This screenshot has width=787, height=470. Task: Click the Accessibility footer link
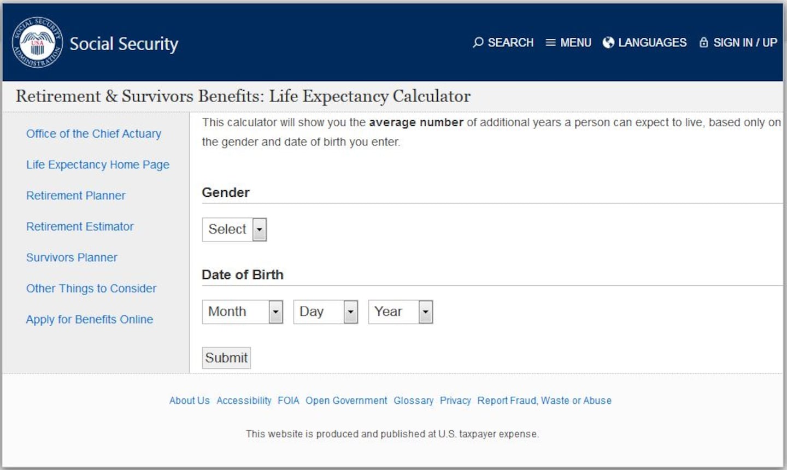pyautogui.click(x=244, y=401)
